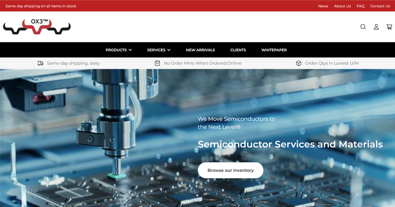Click the box package quantity icon

click(298, 63)
